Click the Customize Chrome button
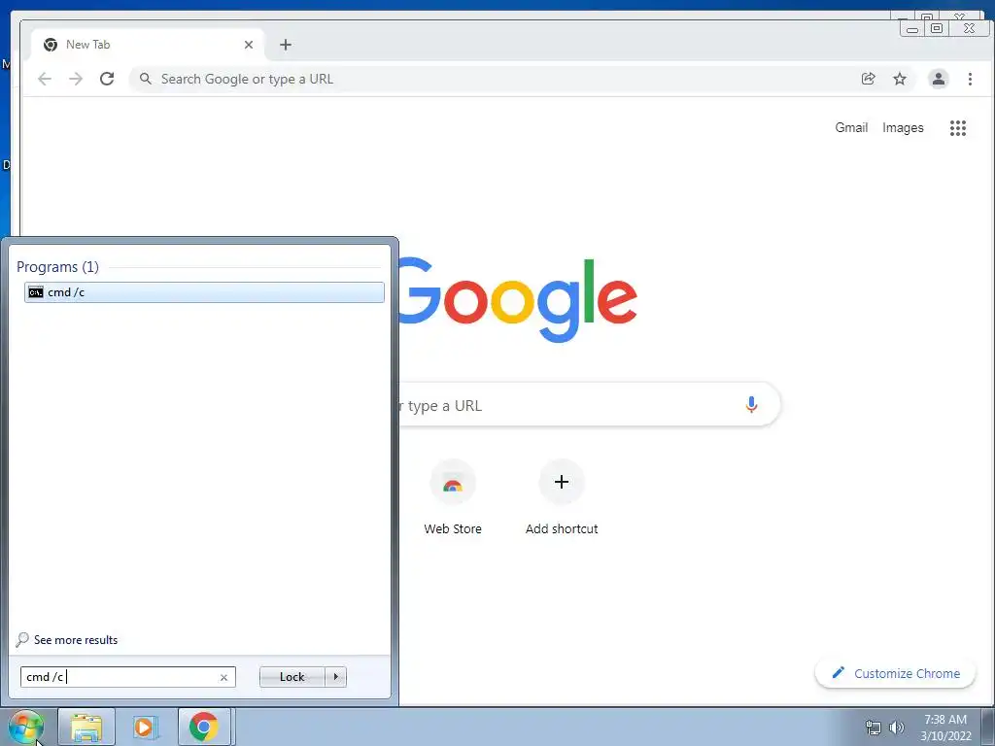995x746 pixels. pos(895,673)
